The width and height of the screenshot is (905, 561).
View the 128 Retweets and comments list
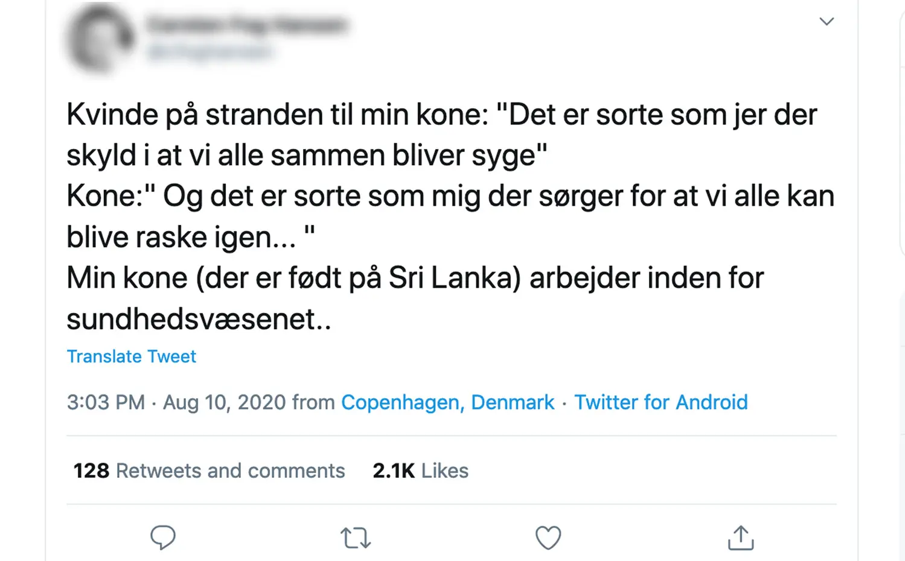click(x=209, y=471)
